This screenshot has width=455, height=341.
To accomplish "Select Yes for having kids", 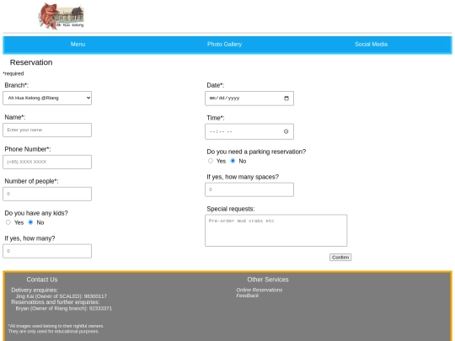I will click(x=8, y=222).
